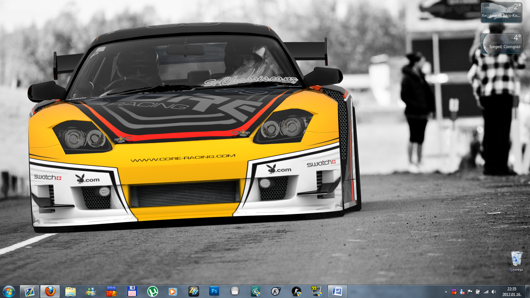Screen dimensions: 530x298
Task: Switch to the pen-and-paper editor app in taskbar
Action: pyautogui.click(x=29, y=291)
